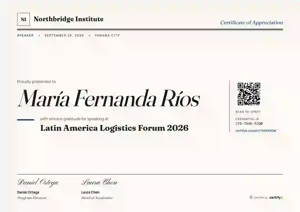The height and width of the screenshot is (212, 300).
Task: Click the 'Program Director' title
Action: click(32, 198)
